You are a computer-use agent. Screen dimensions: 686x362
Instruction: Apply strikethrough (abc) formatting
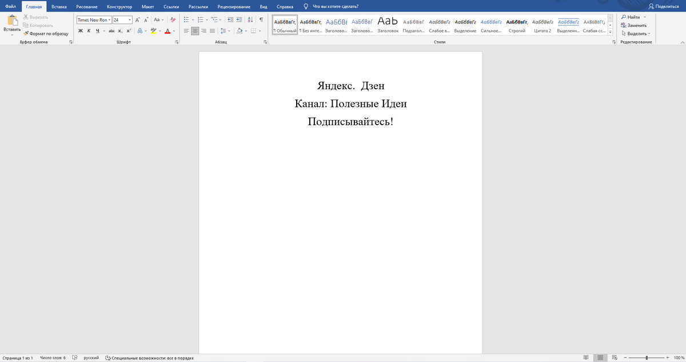click(112, 30)
